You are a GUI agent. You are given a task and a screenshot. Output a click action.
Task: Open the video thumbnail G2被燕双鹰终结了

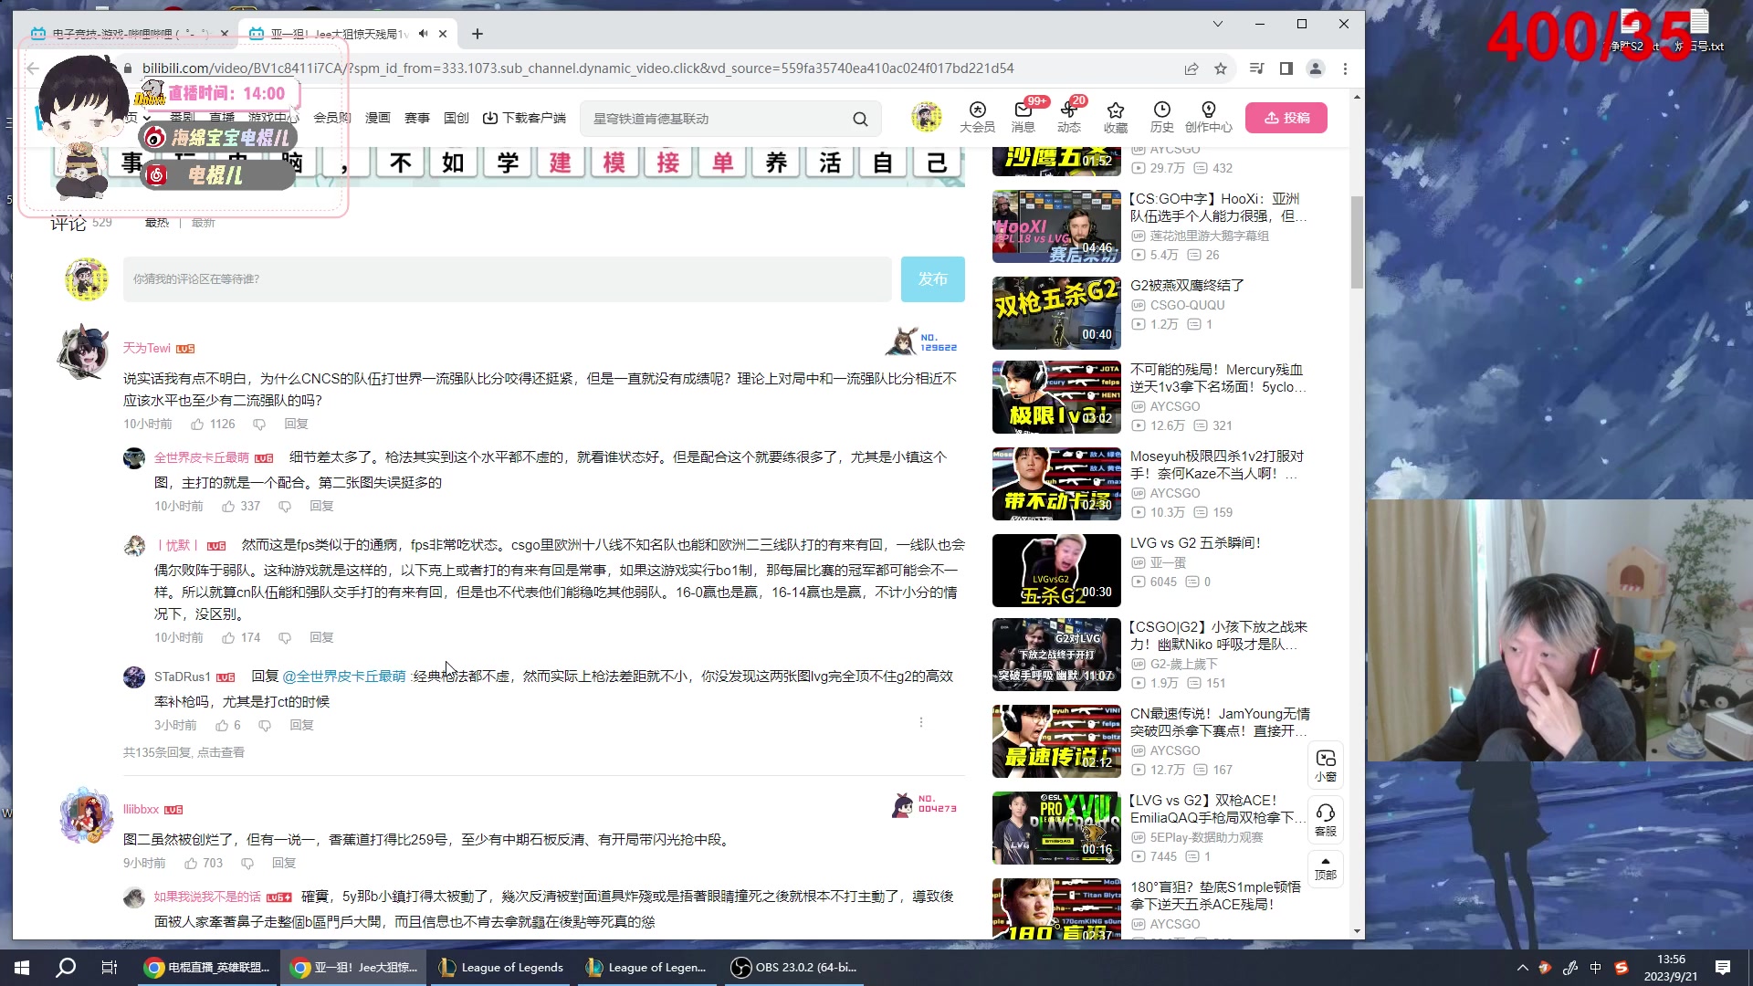[1056, 312]
